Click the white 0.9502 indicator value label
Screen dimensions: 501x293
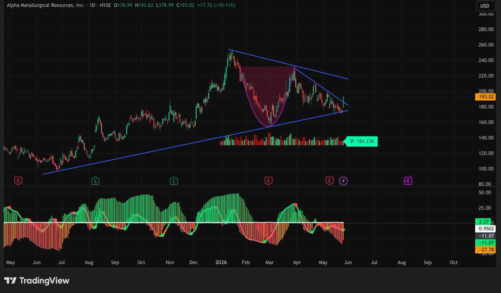(486, 229)
